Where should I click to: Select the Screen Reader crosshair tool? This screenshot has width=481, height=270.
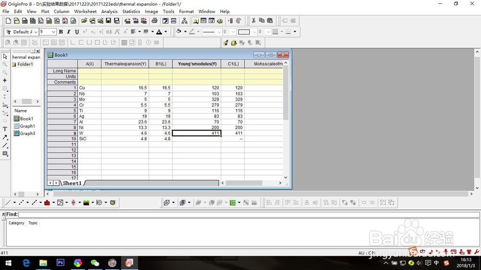coord(5,80)
